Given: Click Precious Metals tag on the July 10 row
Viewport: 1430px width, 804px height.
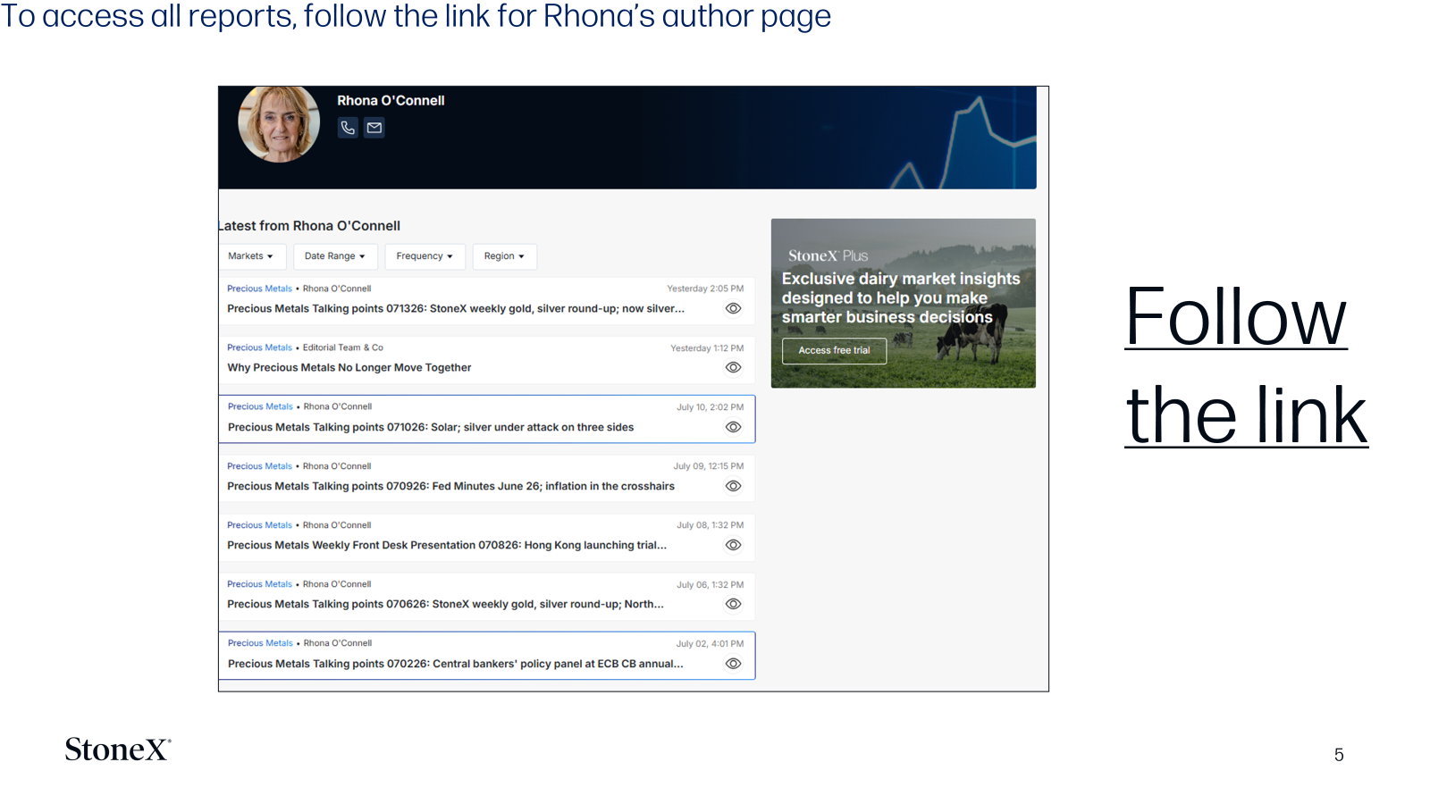Looking at the screenshot, I should (x=260, y=406).
